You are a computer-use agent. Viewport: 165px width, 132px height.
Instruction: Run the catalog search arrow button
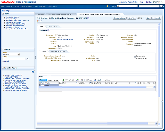[x=27, y=59]
